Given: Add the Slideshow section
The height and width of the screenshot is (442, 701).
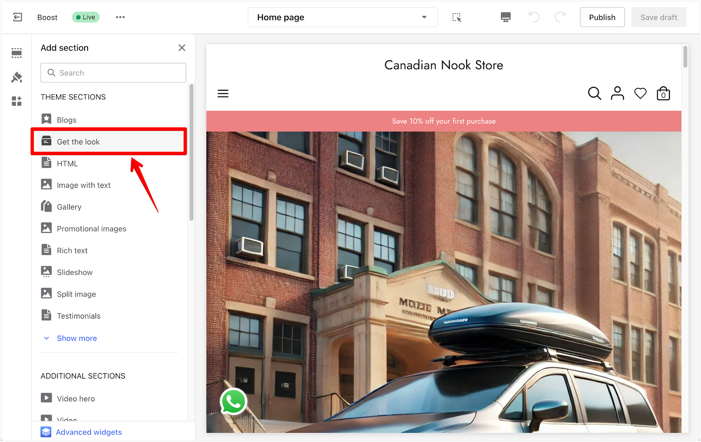Looking at the screenshot, I should click(x=74, y=272).
